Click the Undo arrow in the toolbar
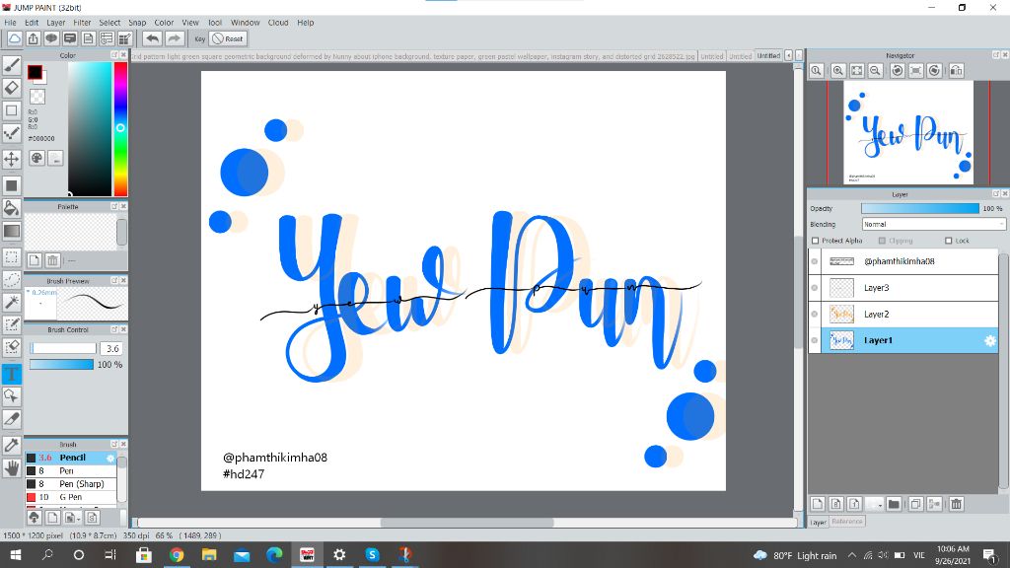Screen dimensions: 1010x568 pyautogui.click(x=152, y=38)
